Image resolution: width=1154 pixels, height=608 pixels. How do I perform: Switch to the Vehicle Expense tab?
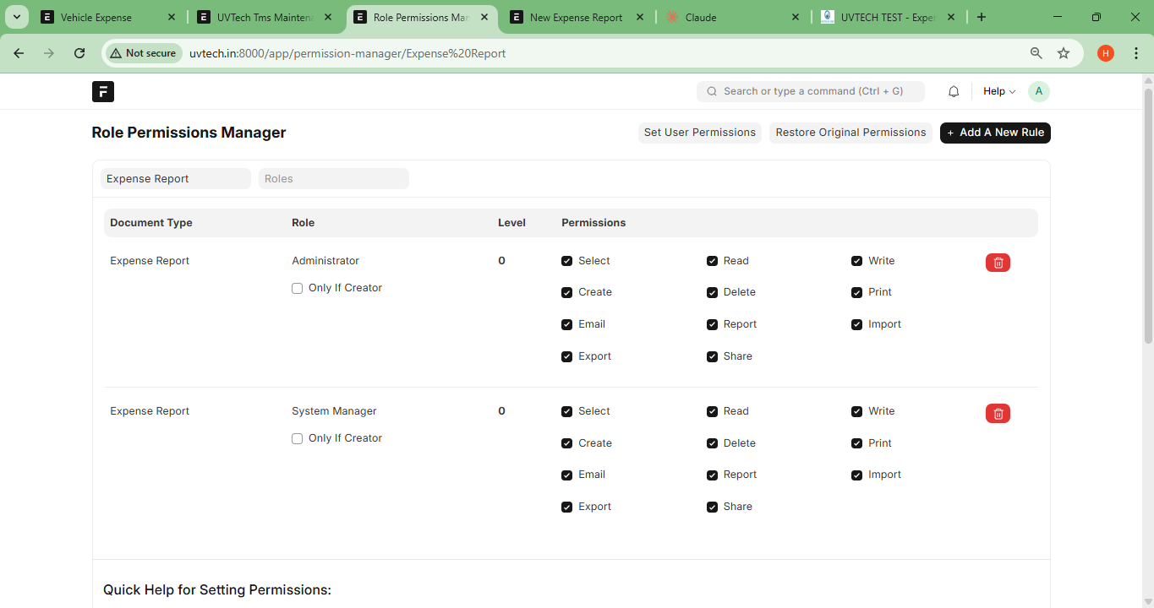(96, 18)
